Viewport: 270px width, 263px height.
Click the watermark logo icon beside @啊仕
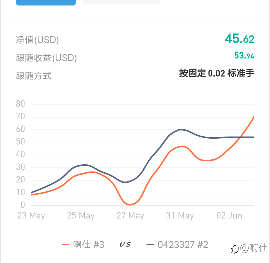click(x=235, y=249)
